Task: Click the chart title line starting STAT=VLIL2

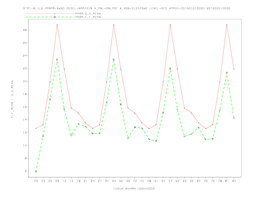Action: point(127,8)
